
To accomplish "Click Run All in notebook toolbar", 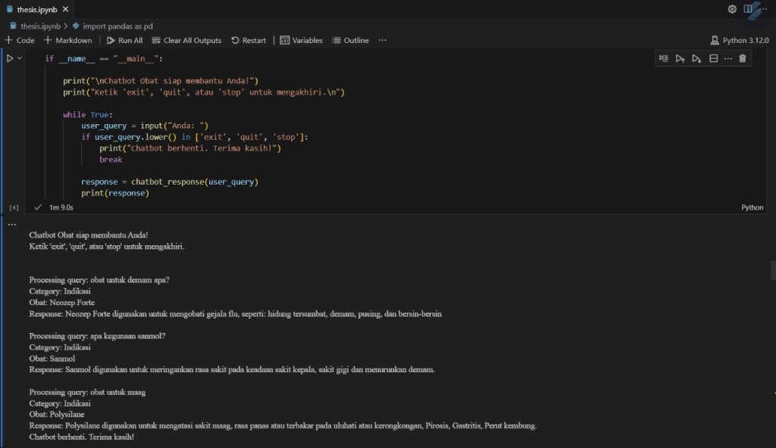I will point(124,40).
